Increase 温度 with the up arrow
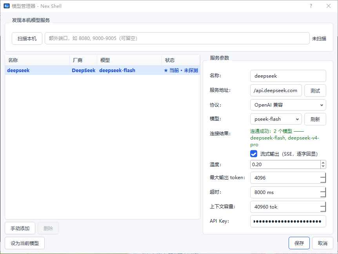The image size is (338, 254). (x=323, y=163)
